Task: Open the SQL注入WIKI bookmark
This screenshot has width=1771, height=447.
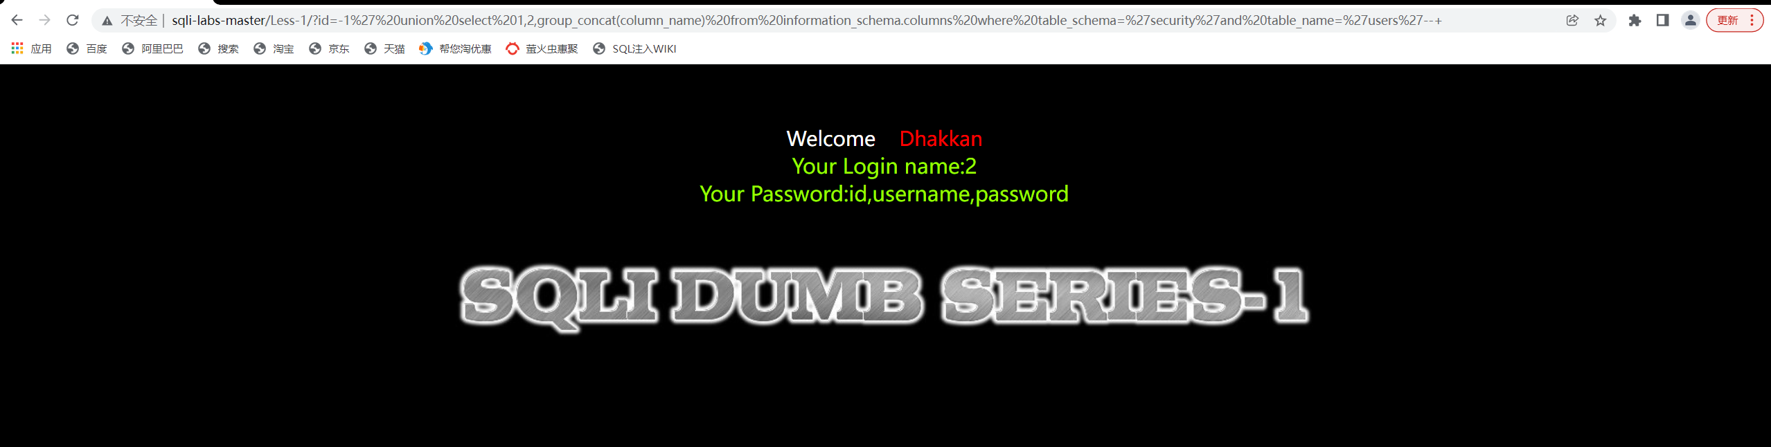Action: 635,48
